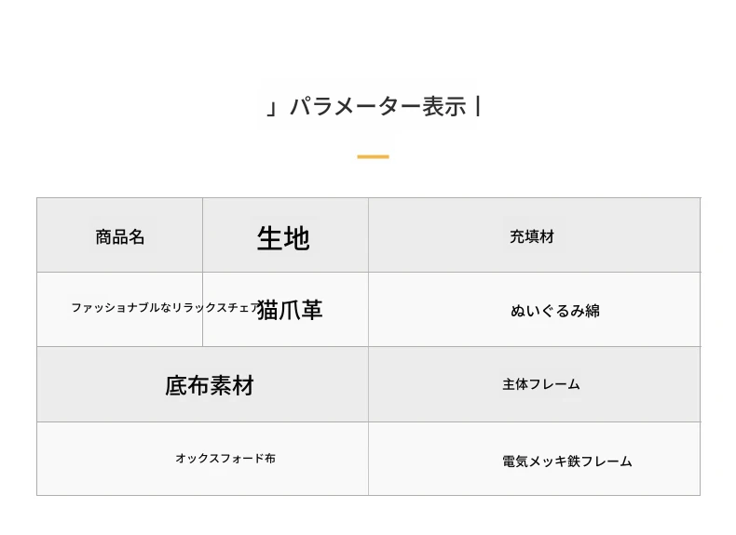Click the divider line between 商品名 and 生地
The width and height of the screenshot is (736, 535).
202,235
